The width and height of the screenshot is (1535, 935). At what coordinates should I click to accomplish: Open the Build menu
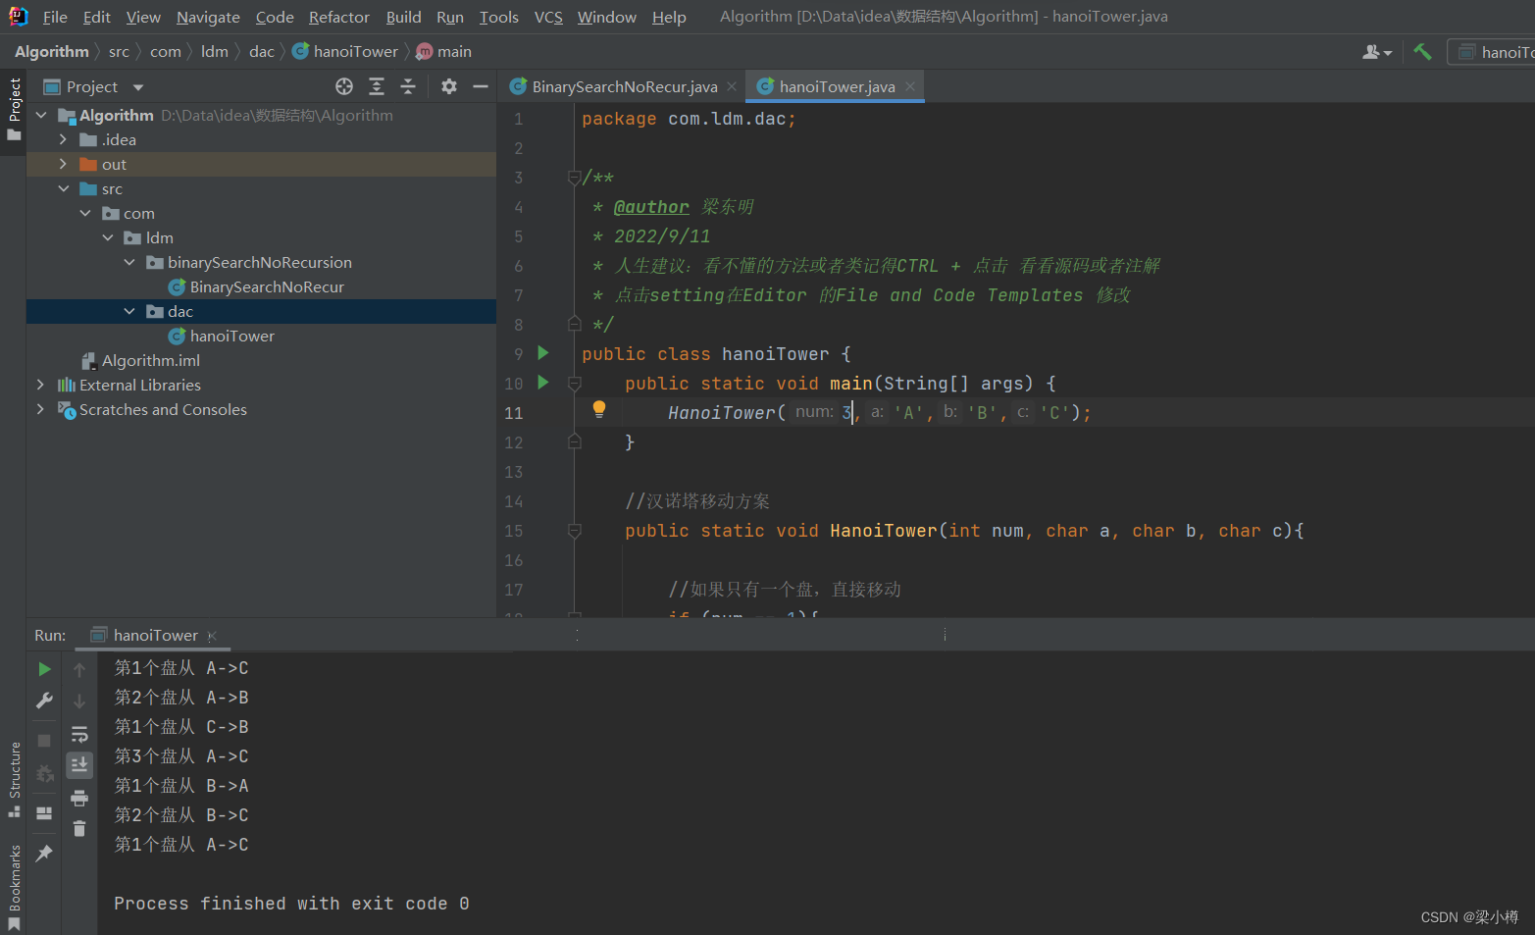(403, 17)
